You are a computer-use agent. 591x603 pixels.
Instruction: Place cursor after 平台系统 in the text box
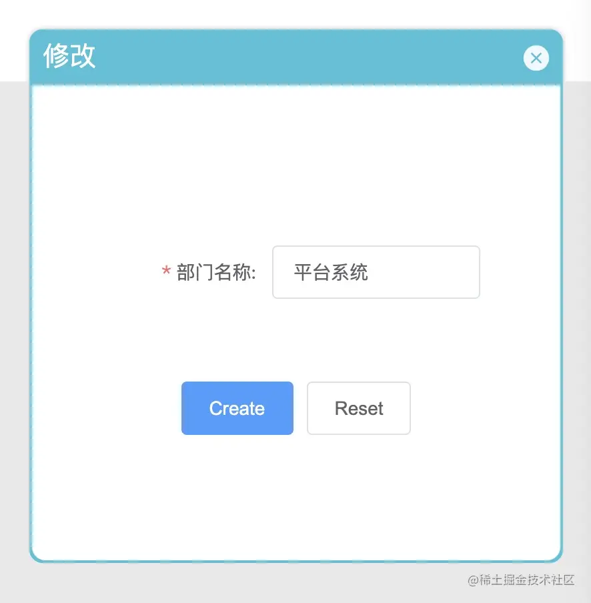(x=370, y=272)
